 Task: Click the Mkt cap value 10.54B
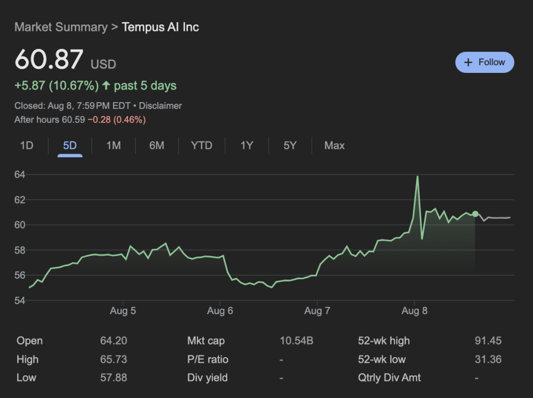coord(296,341)
